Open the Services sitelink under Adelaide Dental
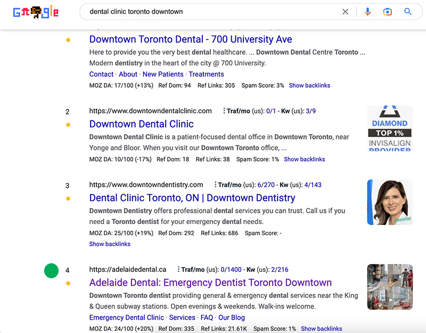 [x=182, y=318]
